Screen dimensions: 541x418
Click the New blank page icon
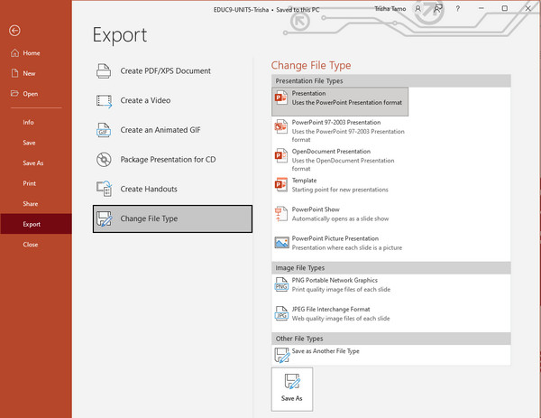pos(14,73)
